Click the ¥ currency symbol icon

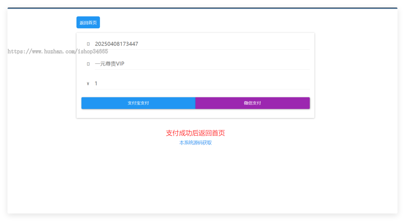point(88,84)
